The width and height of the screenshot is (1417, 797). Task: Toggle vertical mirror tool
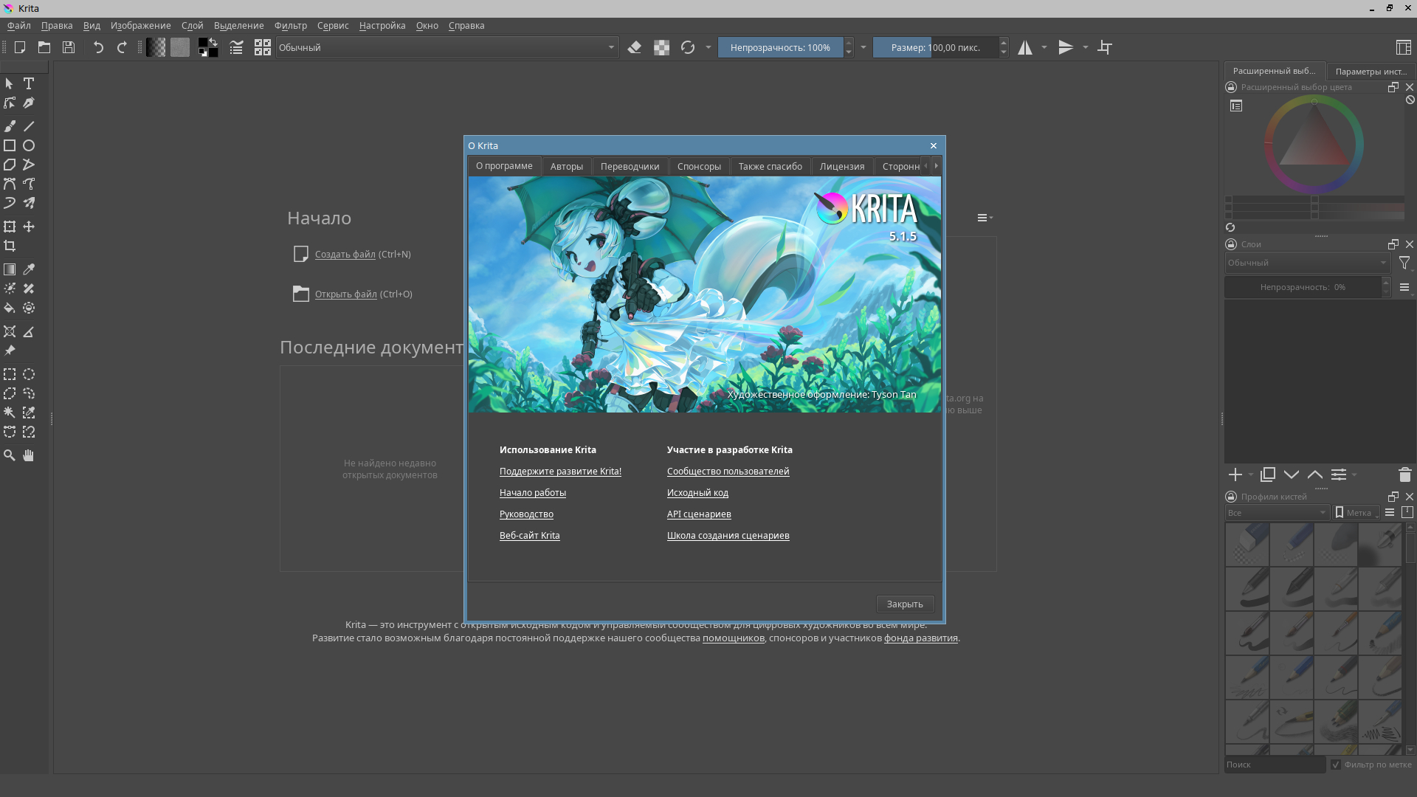click(x=1066, y=47)
